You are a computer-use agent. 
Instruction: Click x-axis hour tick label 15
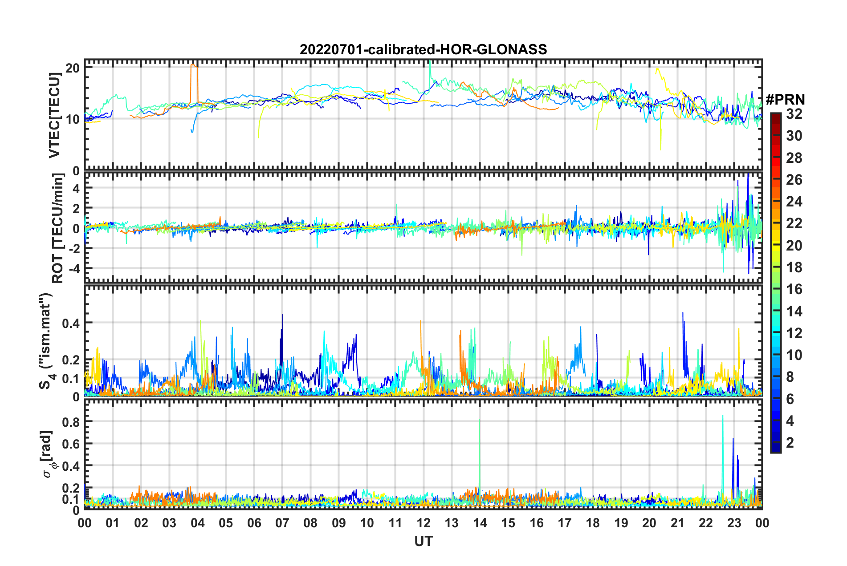click(508, 522)
